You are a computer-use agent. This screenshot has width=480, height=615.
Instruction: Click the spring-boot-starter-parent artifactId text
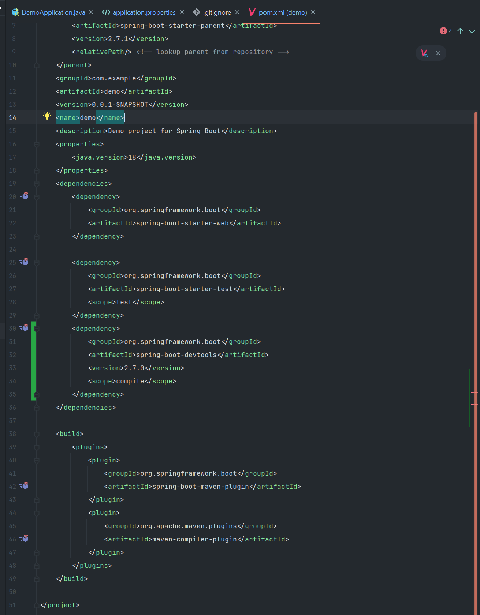pyautogui.click(x=172, y=26)
